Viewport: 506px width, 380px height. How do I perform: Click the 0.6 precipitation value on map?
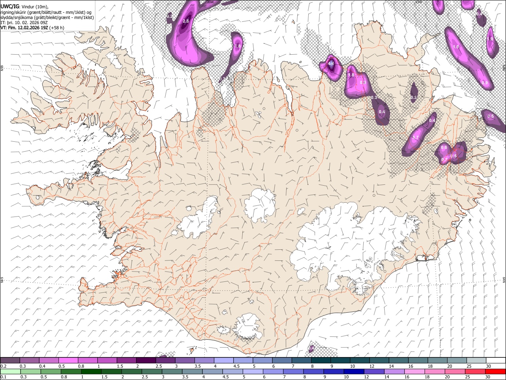pyautogui.click(x=444, y=147)
